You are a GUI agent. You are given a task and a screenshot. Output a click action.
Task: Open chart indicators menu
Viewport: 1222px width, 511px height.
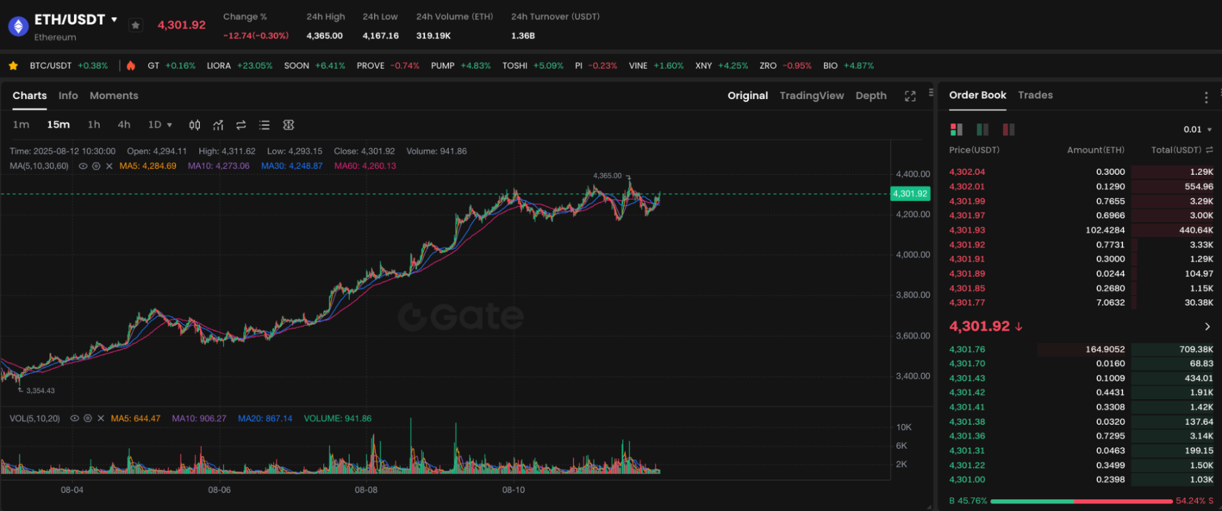click(218, 125)
